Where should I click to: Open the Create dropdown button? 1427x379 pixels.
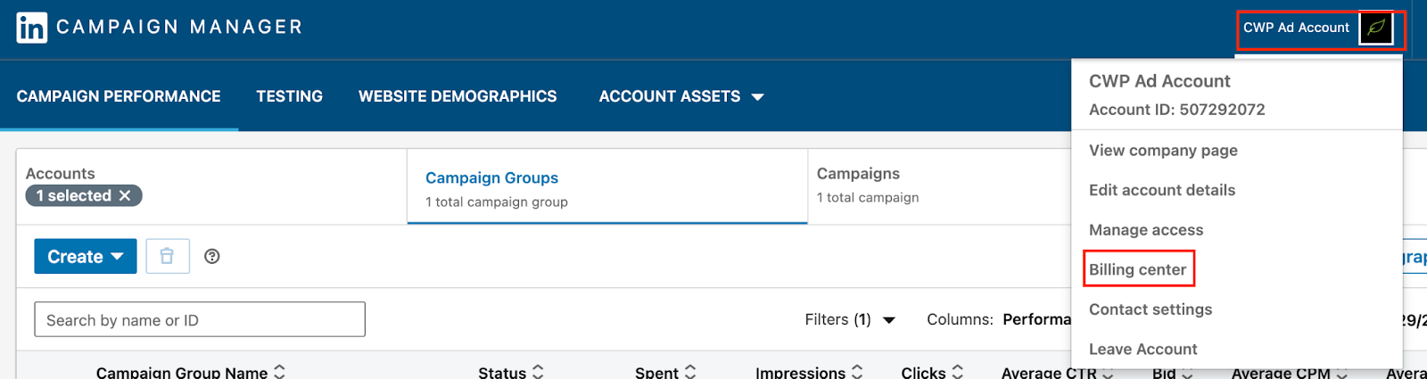(86, 257)
